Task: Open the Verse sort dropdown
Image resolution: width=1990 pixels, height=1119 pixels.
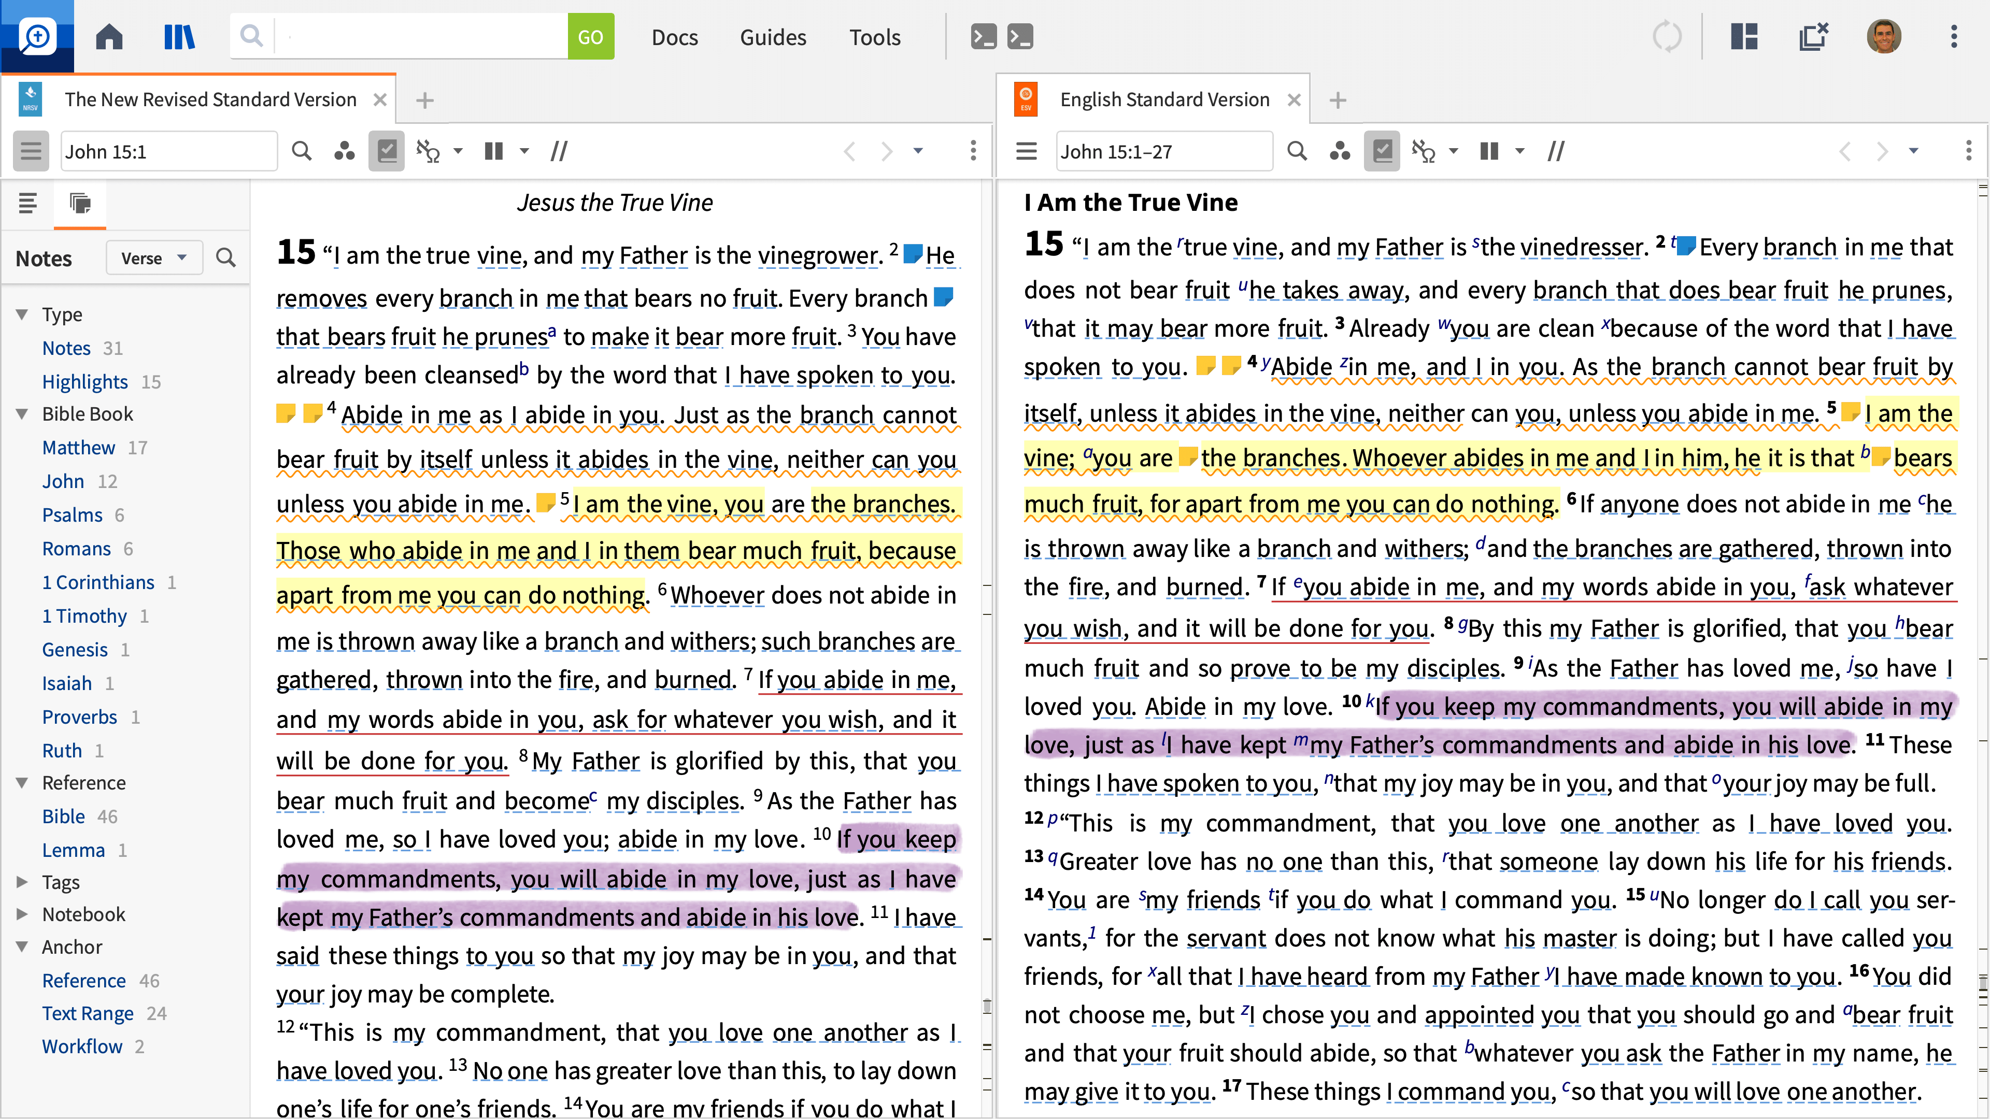Action: (x=154, y=258)
